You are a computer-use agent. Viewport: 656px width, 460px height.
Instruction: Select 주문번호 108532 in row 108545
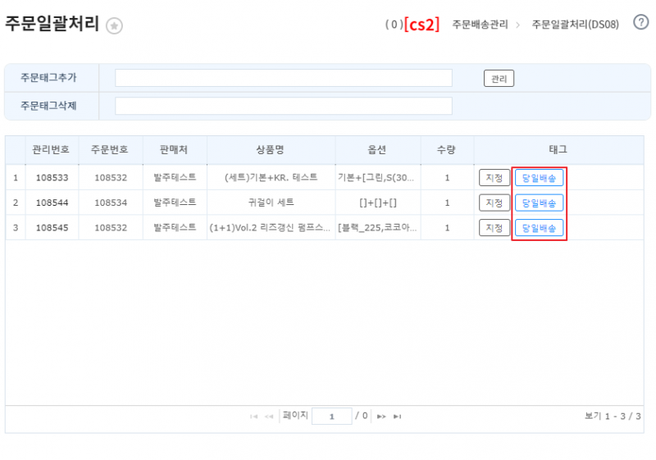click(111, 228)
